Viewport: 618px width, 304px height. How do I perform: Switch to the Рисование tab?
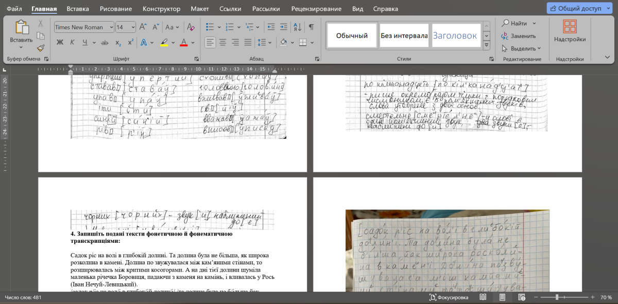[116, 9]
